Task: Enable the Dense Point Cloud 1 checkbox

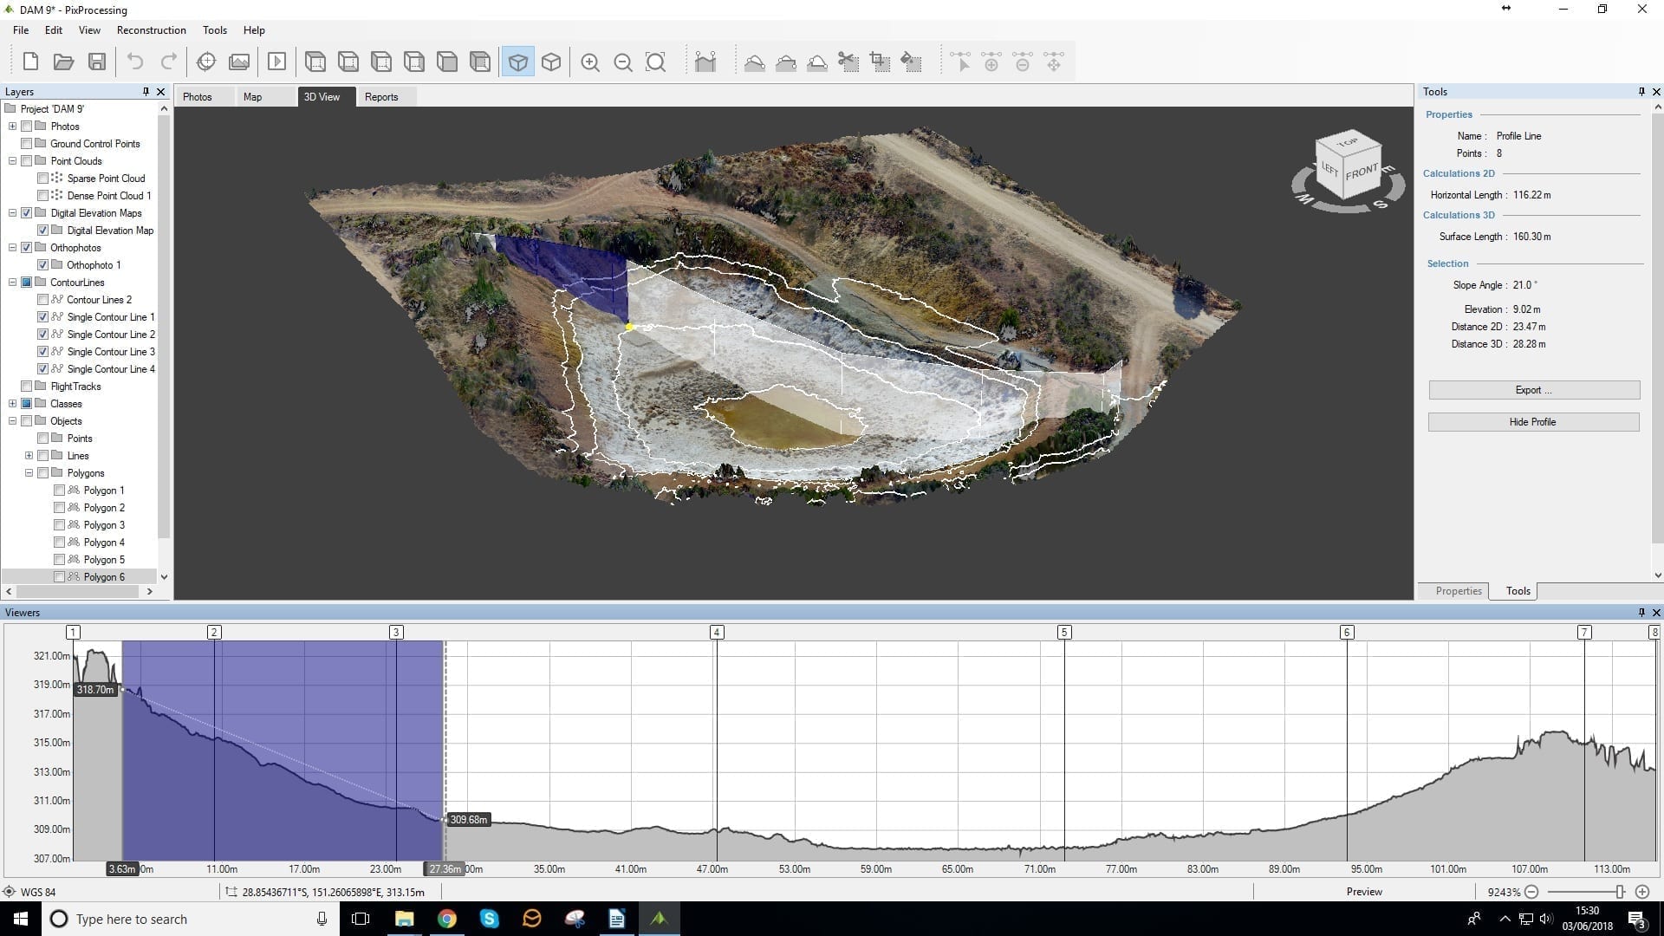Action: pos(43,196)
